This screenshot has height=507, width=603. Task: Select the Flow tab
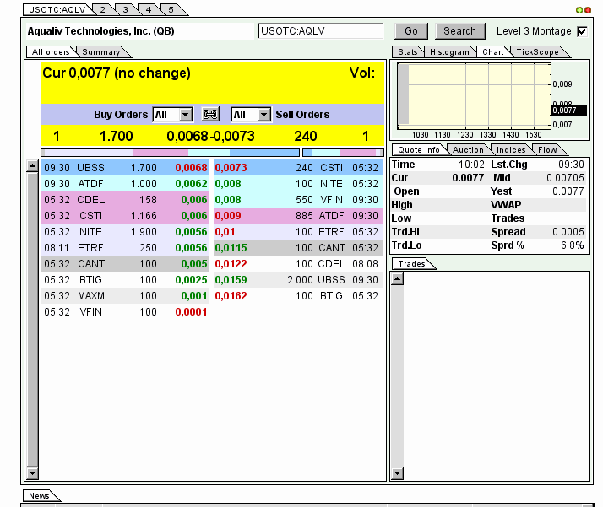(x=547, y=150)
